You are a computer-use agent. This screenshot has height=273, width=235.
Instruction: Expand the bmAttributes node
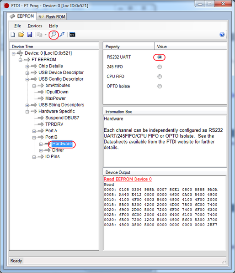click(34, 86)
